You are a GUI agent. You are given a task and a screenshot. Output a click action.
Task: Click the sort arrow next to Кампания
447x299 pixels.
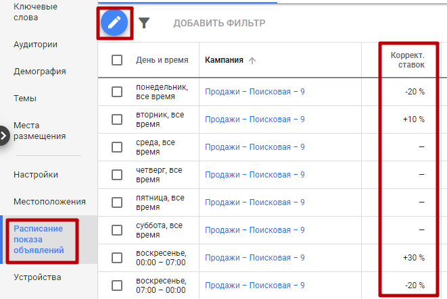click(x=252, y=60)
